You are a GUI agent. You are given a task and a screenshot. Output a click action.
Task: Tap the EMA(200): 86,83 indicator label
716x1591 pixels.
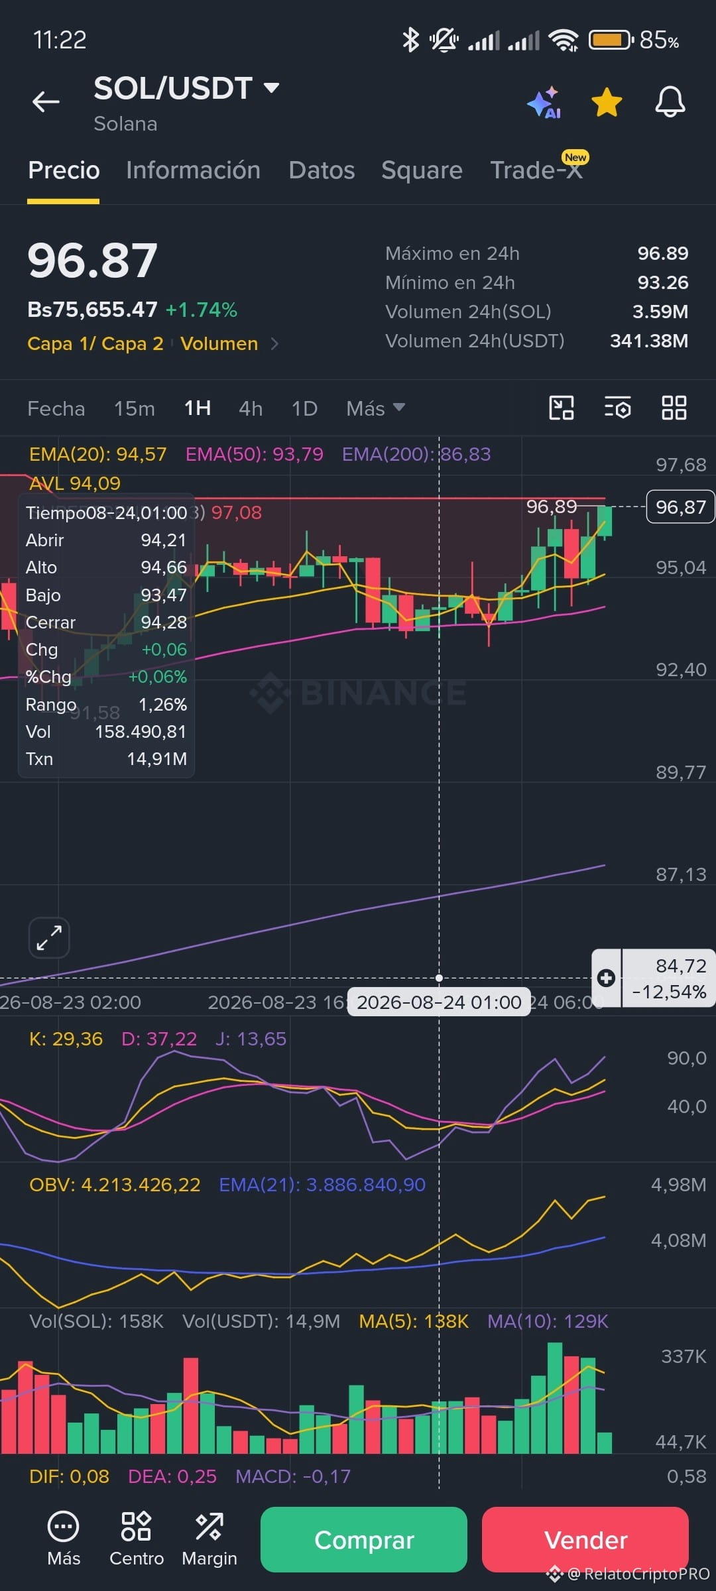coord(416,454)
